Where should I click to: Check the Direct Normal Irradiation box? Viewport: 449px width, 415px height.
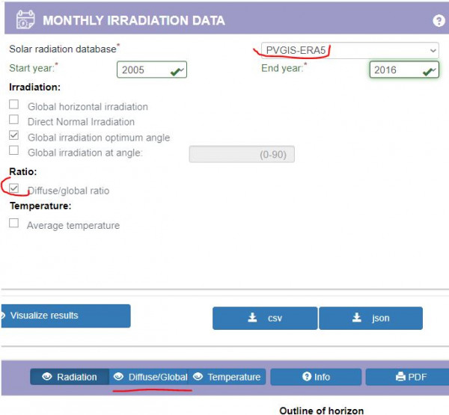(x=13, y=120)
